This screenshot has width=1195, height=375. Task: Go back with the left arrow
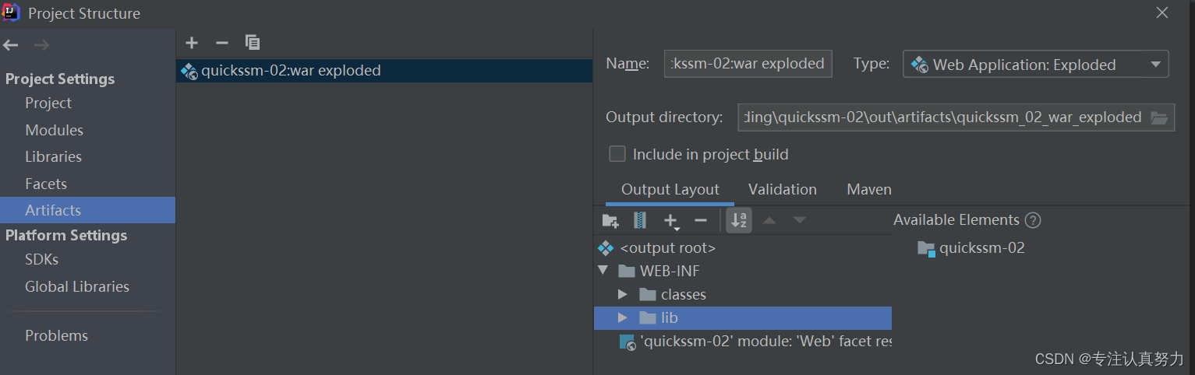point(10,45)
